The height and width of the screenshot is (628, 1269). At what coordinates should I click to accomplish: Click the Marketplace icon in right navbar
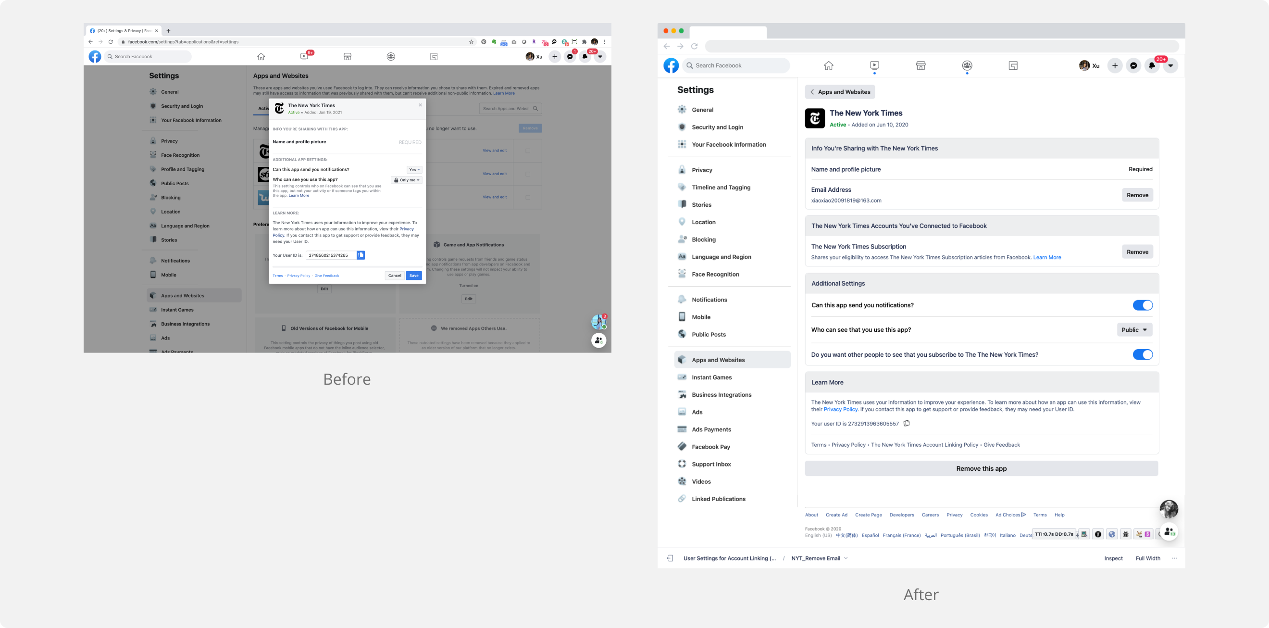click(x=921, y=65)
